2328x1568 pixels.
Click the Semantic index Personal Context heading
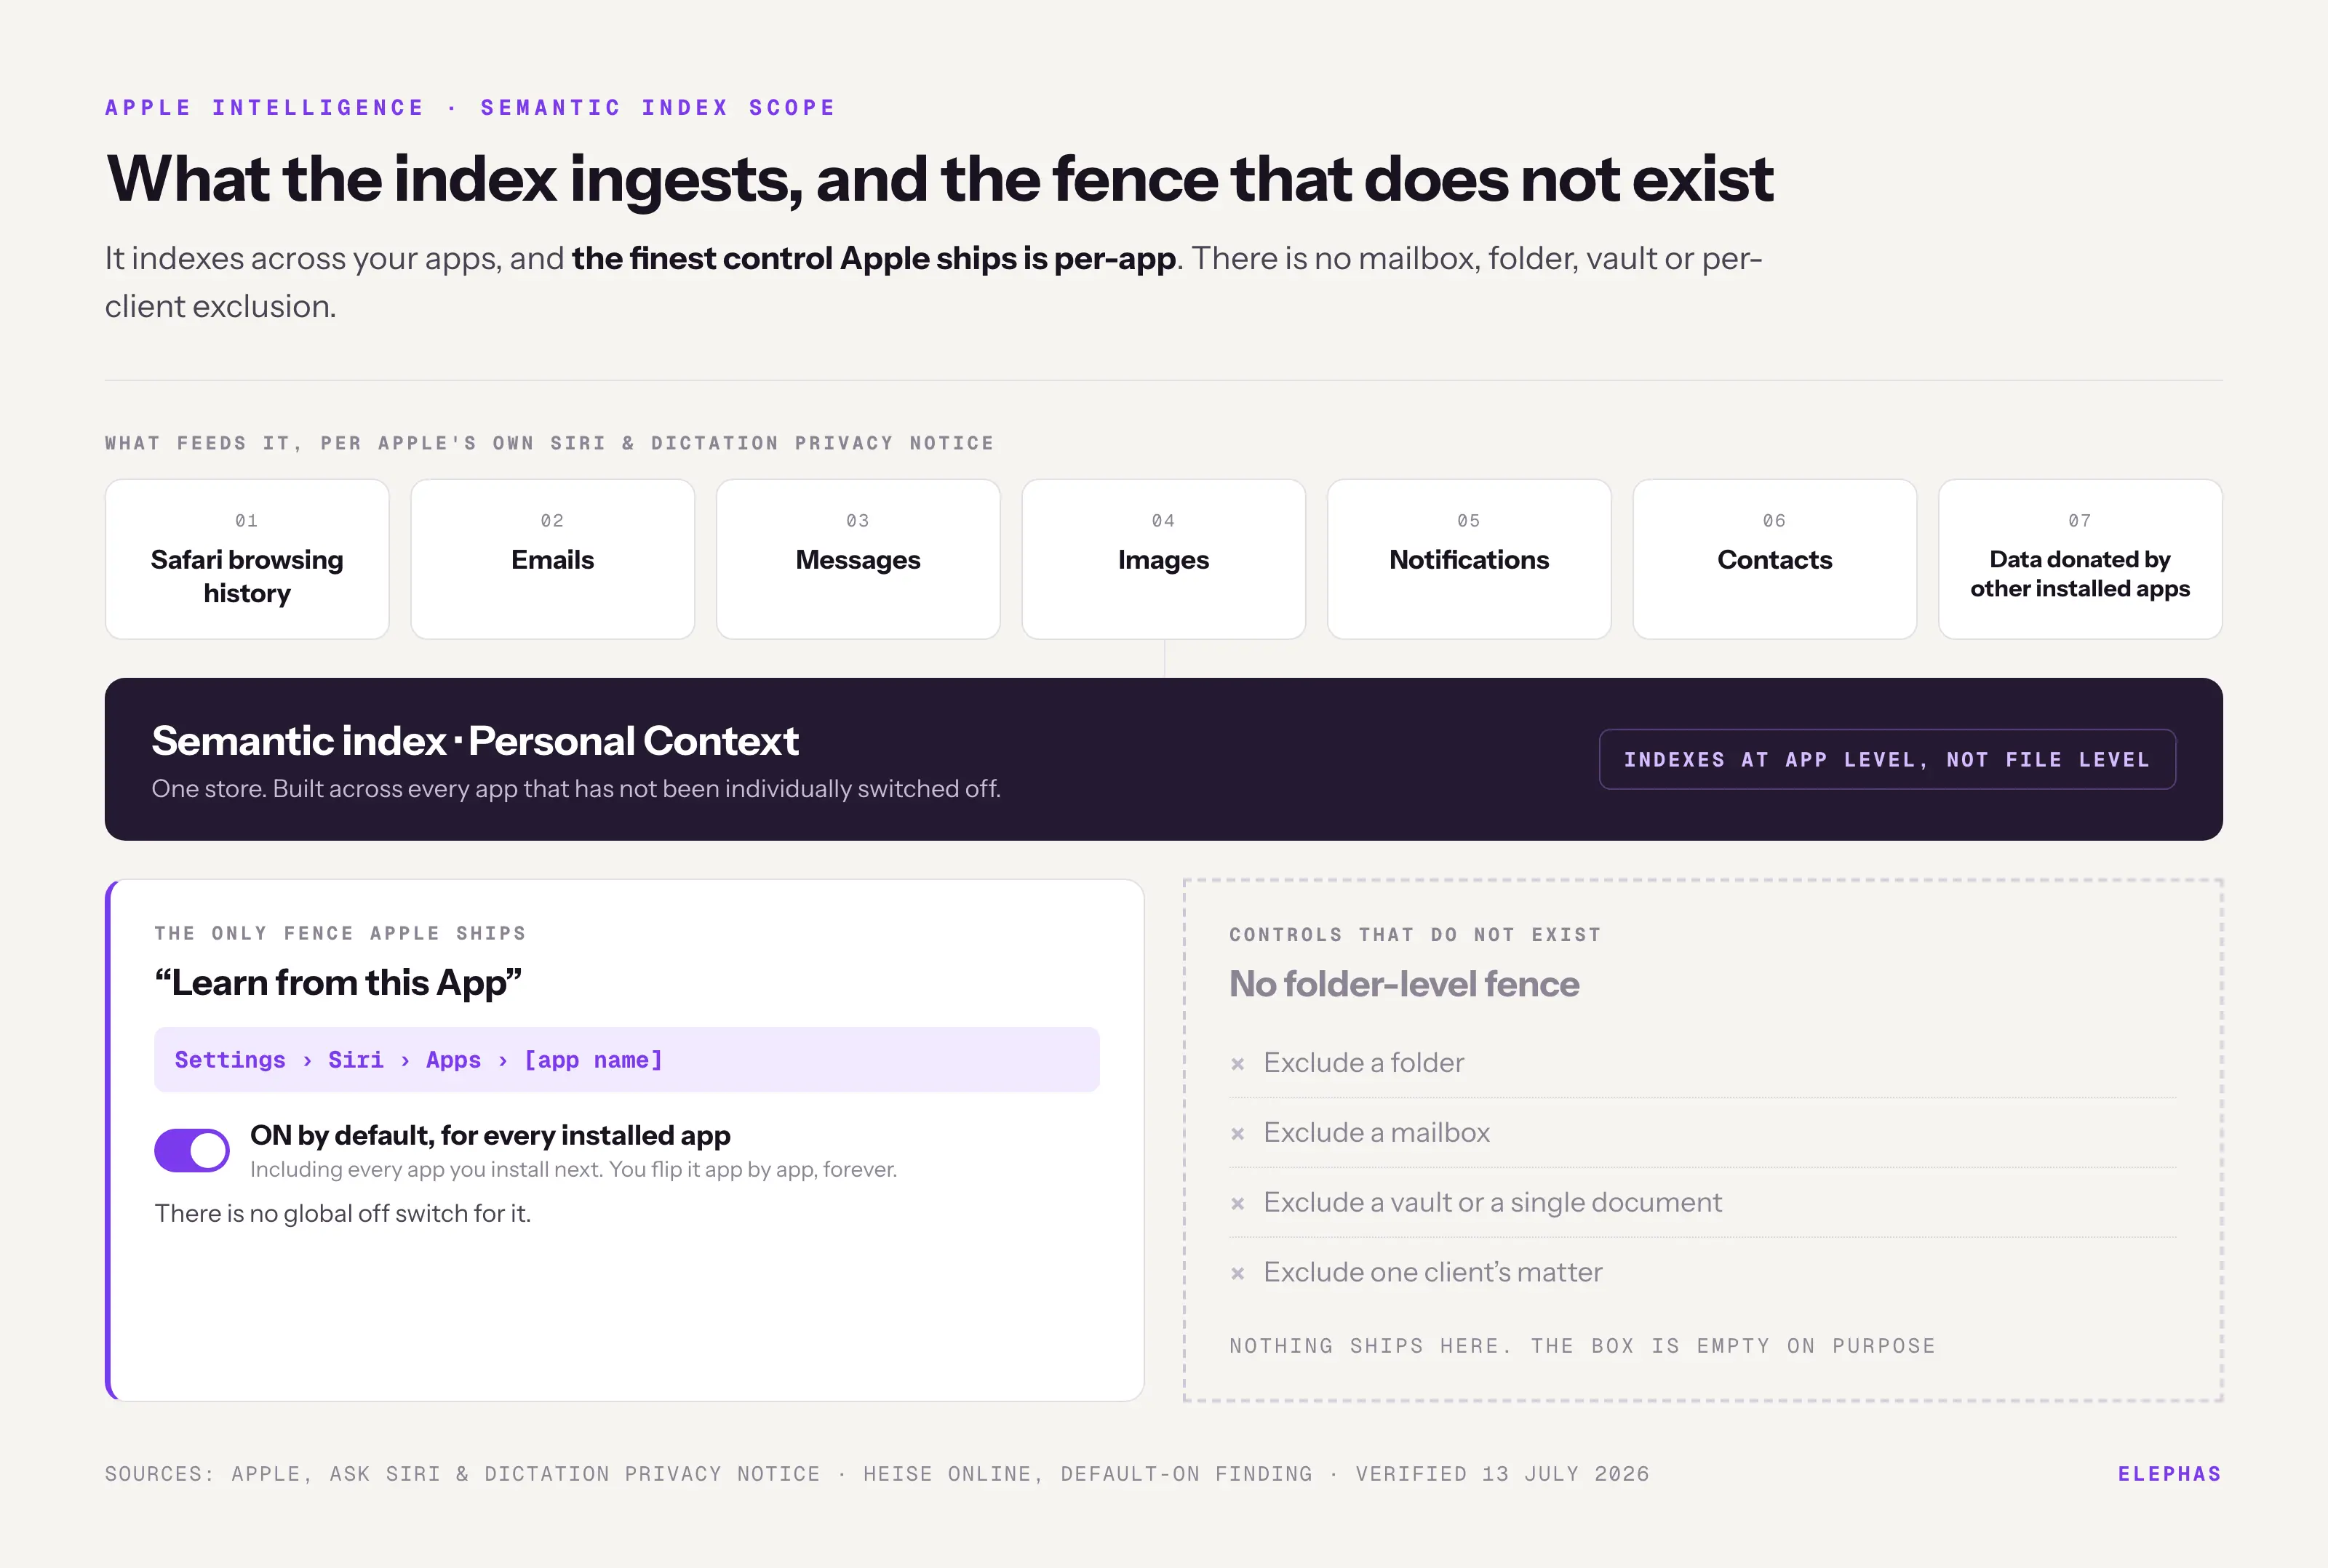coord(475,741)
